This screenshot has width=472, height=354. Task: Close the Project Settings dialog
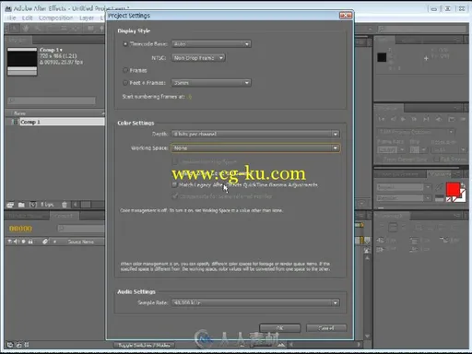point(346,15)
